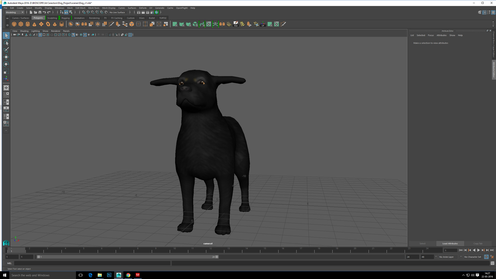Open the Mesh Tools menu

[x=94, y=8]
